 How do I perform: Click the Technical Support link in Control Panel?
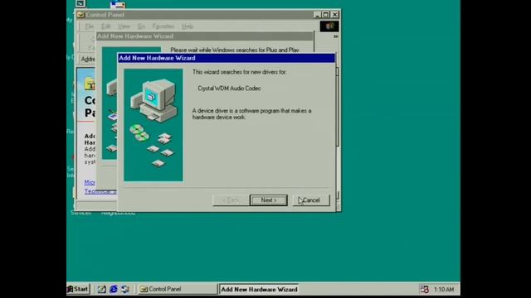tap(100, 191)
